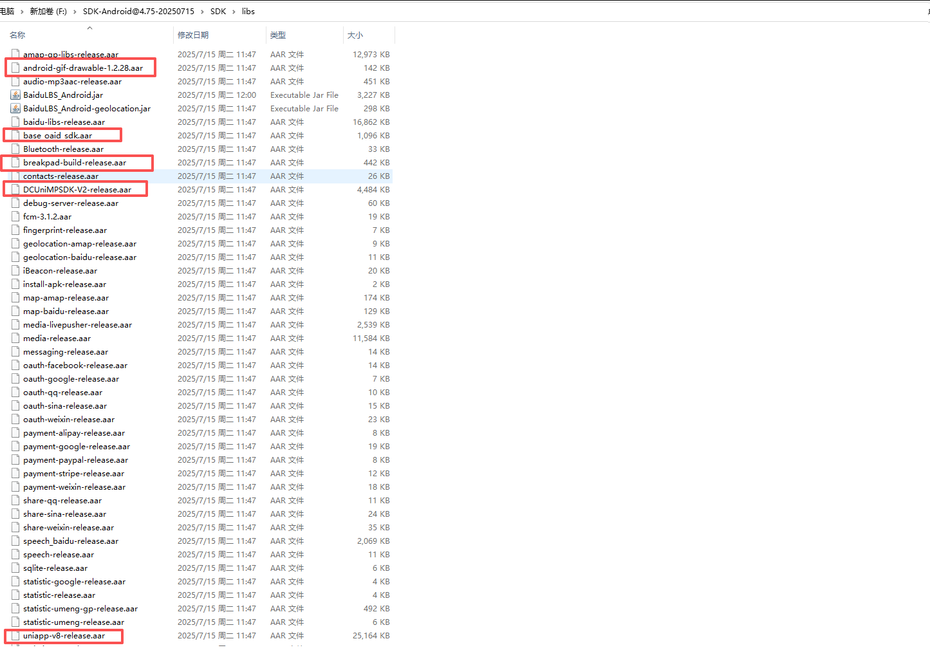The width and height of the screenshot is (930, 650).
Task: Go to the SDK breadcrumb folder
Action: click(x=218, y=12)
